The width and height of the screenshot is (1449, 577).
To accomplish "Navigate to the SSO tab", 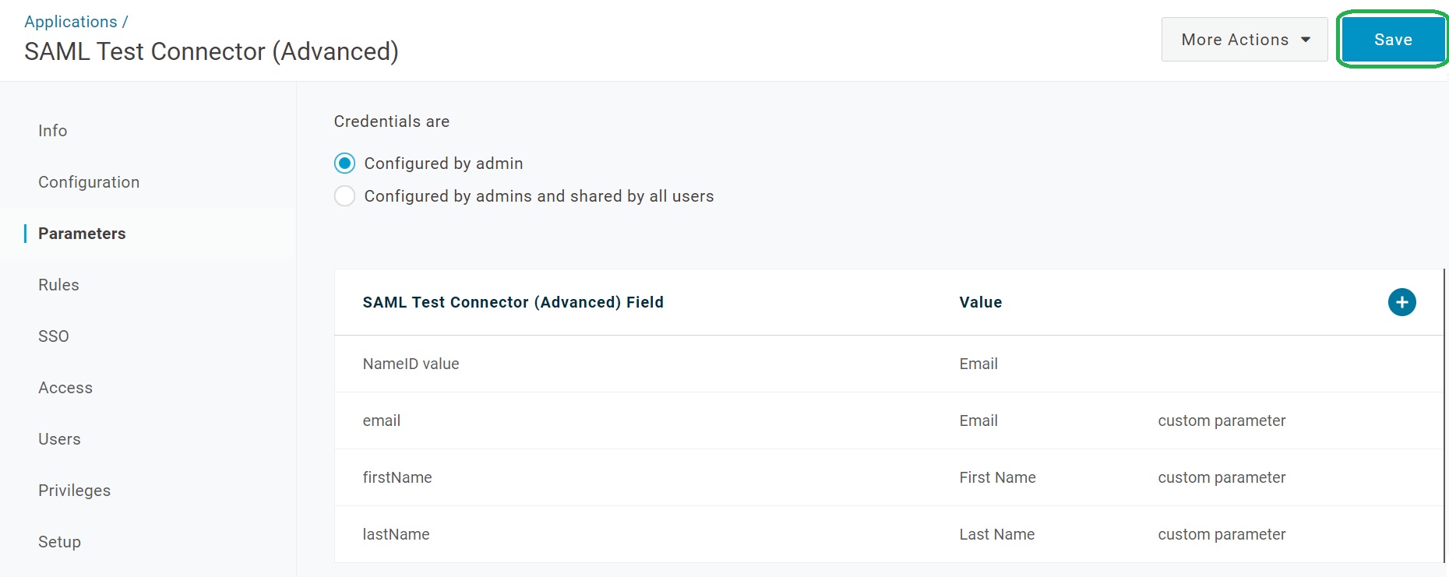I will coord(54,336).
